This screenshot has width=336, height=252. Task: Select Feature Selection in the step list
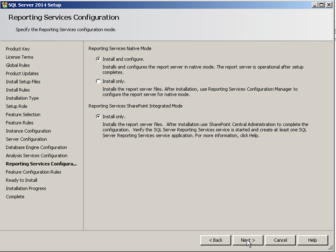click(x=23, y=114)
